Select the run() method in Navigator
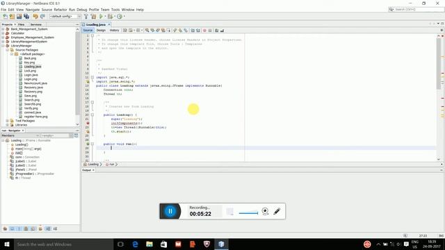 (x=19, y=153)
